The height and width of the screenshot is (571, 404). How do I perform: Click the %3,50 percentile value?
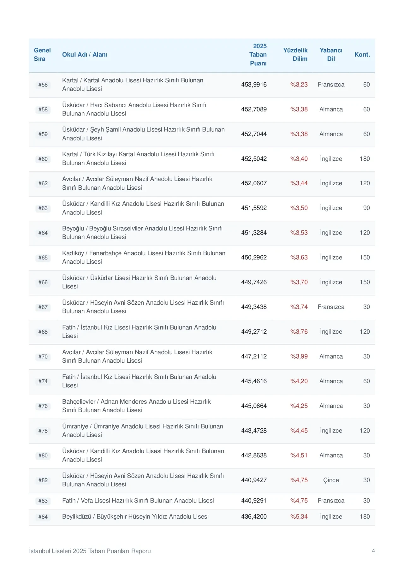pos(299,208)
